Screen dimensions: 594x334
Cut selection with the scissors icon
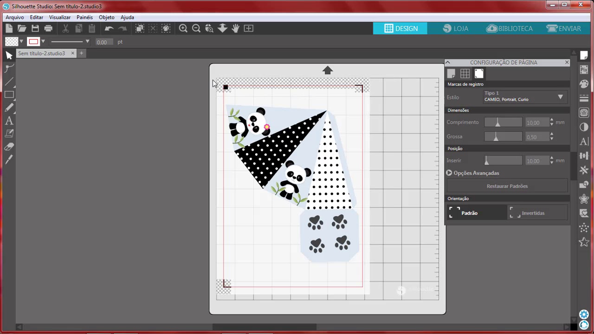(x=65, y=28)
